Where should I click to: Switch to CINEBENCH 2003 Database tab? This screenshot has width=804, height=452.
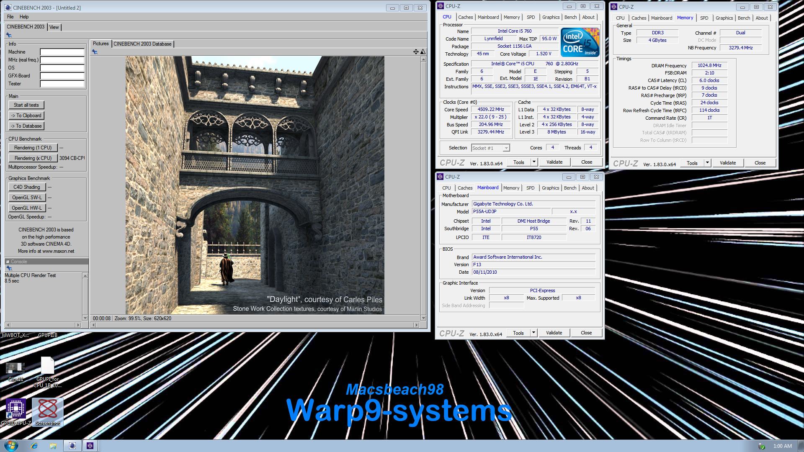pos(142,44)
